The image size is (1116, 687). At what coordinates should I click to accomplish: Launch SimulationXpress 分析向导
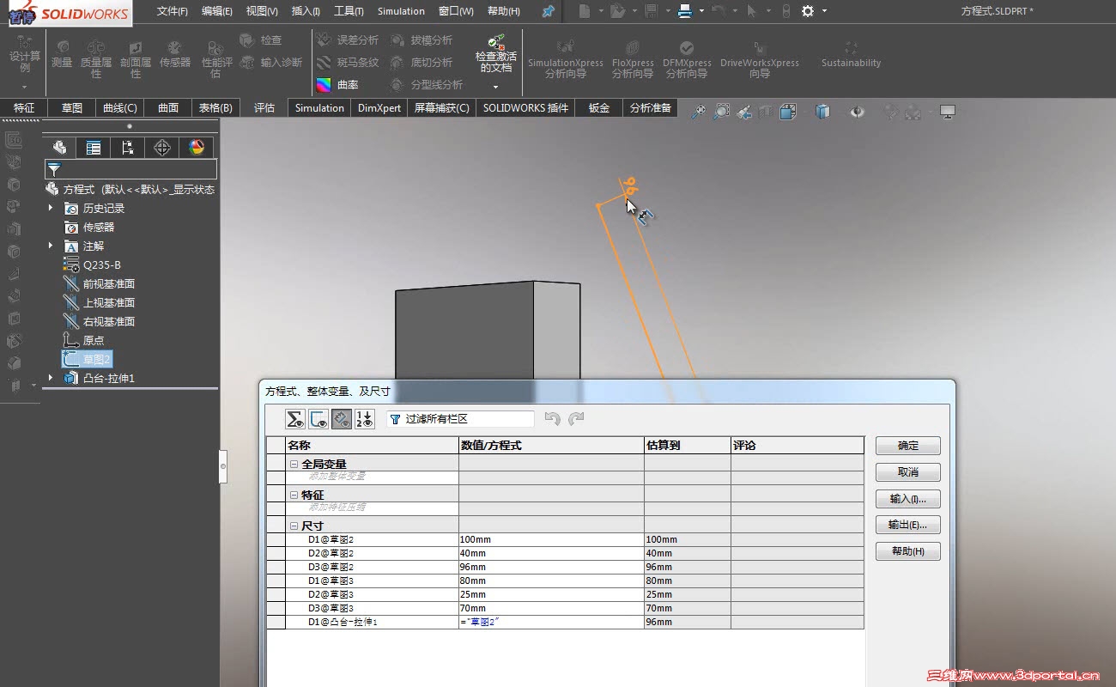pos(566,58)
